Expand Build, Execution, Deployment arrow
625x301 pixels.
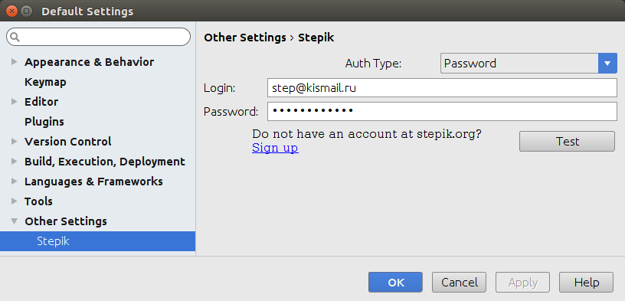pos(15,162)
